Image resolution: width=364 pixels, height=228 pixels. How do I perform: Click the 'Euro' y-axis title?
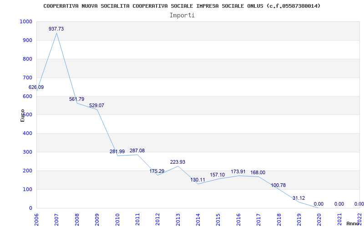(22, 115)
